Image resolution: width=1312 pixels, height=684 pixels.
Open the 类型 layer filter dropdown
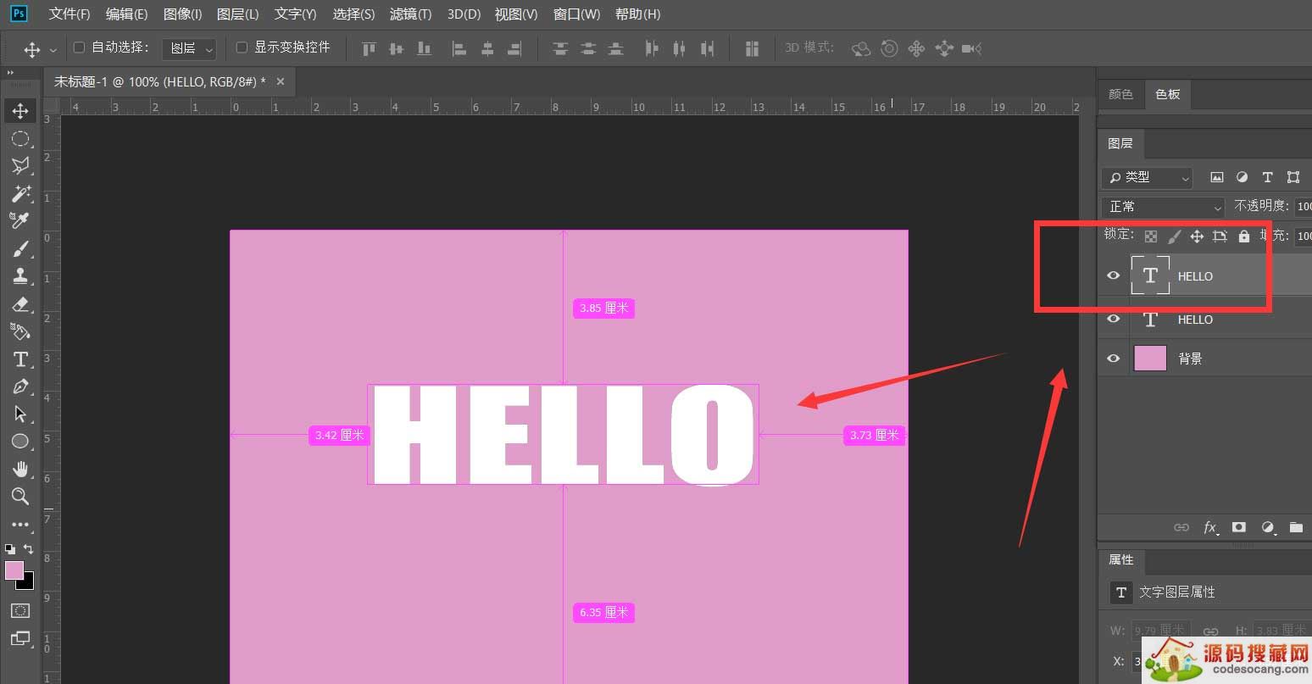[1148, 177]
